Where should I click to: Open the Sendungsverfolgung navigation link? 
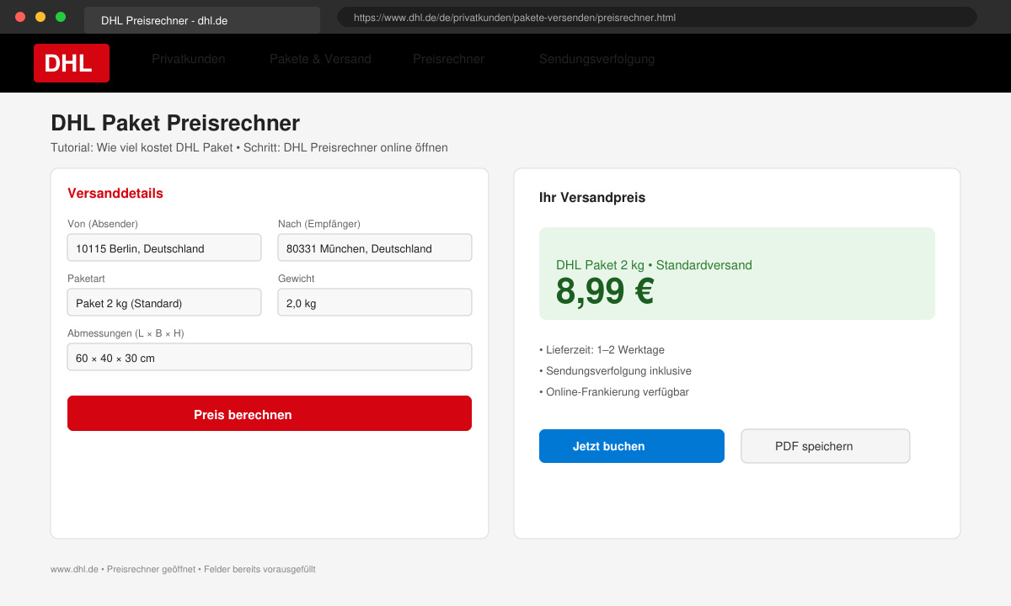tap(596, 59)
